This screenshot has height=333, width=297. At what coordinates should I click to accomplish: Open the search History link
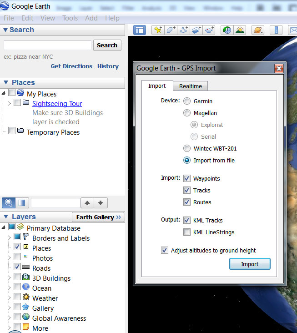pyautogui.click(x=108, y=66)
